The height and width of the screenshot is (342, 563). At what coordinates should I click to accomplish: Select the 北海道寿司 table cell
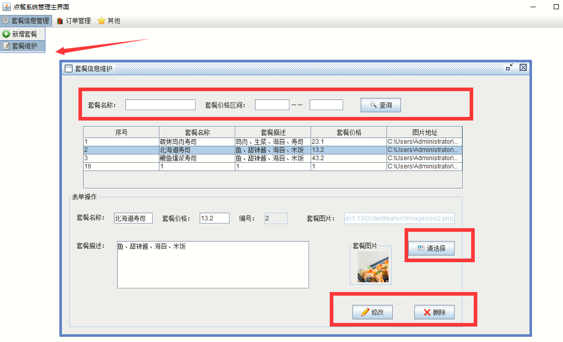[x=197, y=150]
